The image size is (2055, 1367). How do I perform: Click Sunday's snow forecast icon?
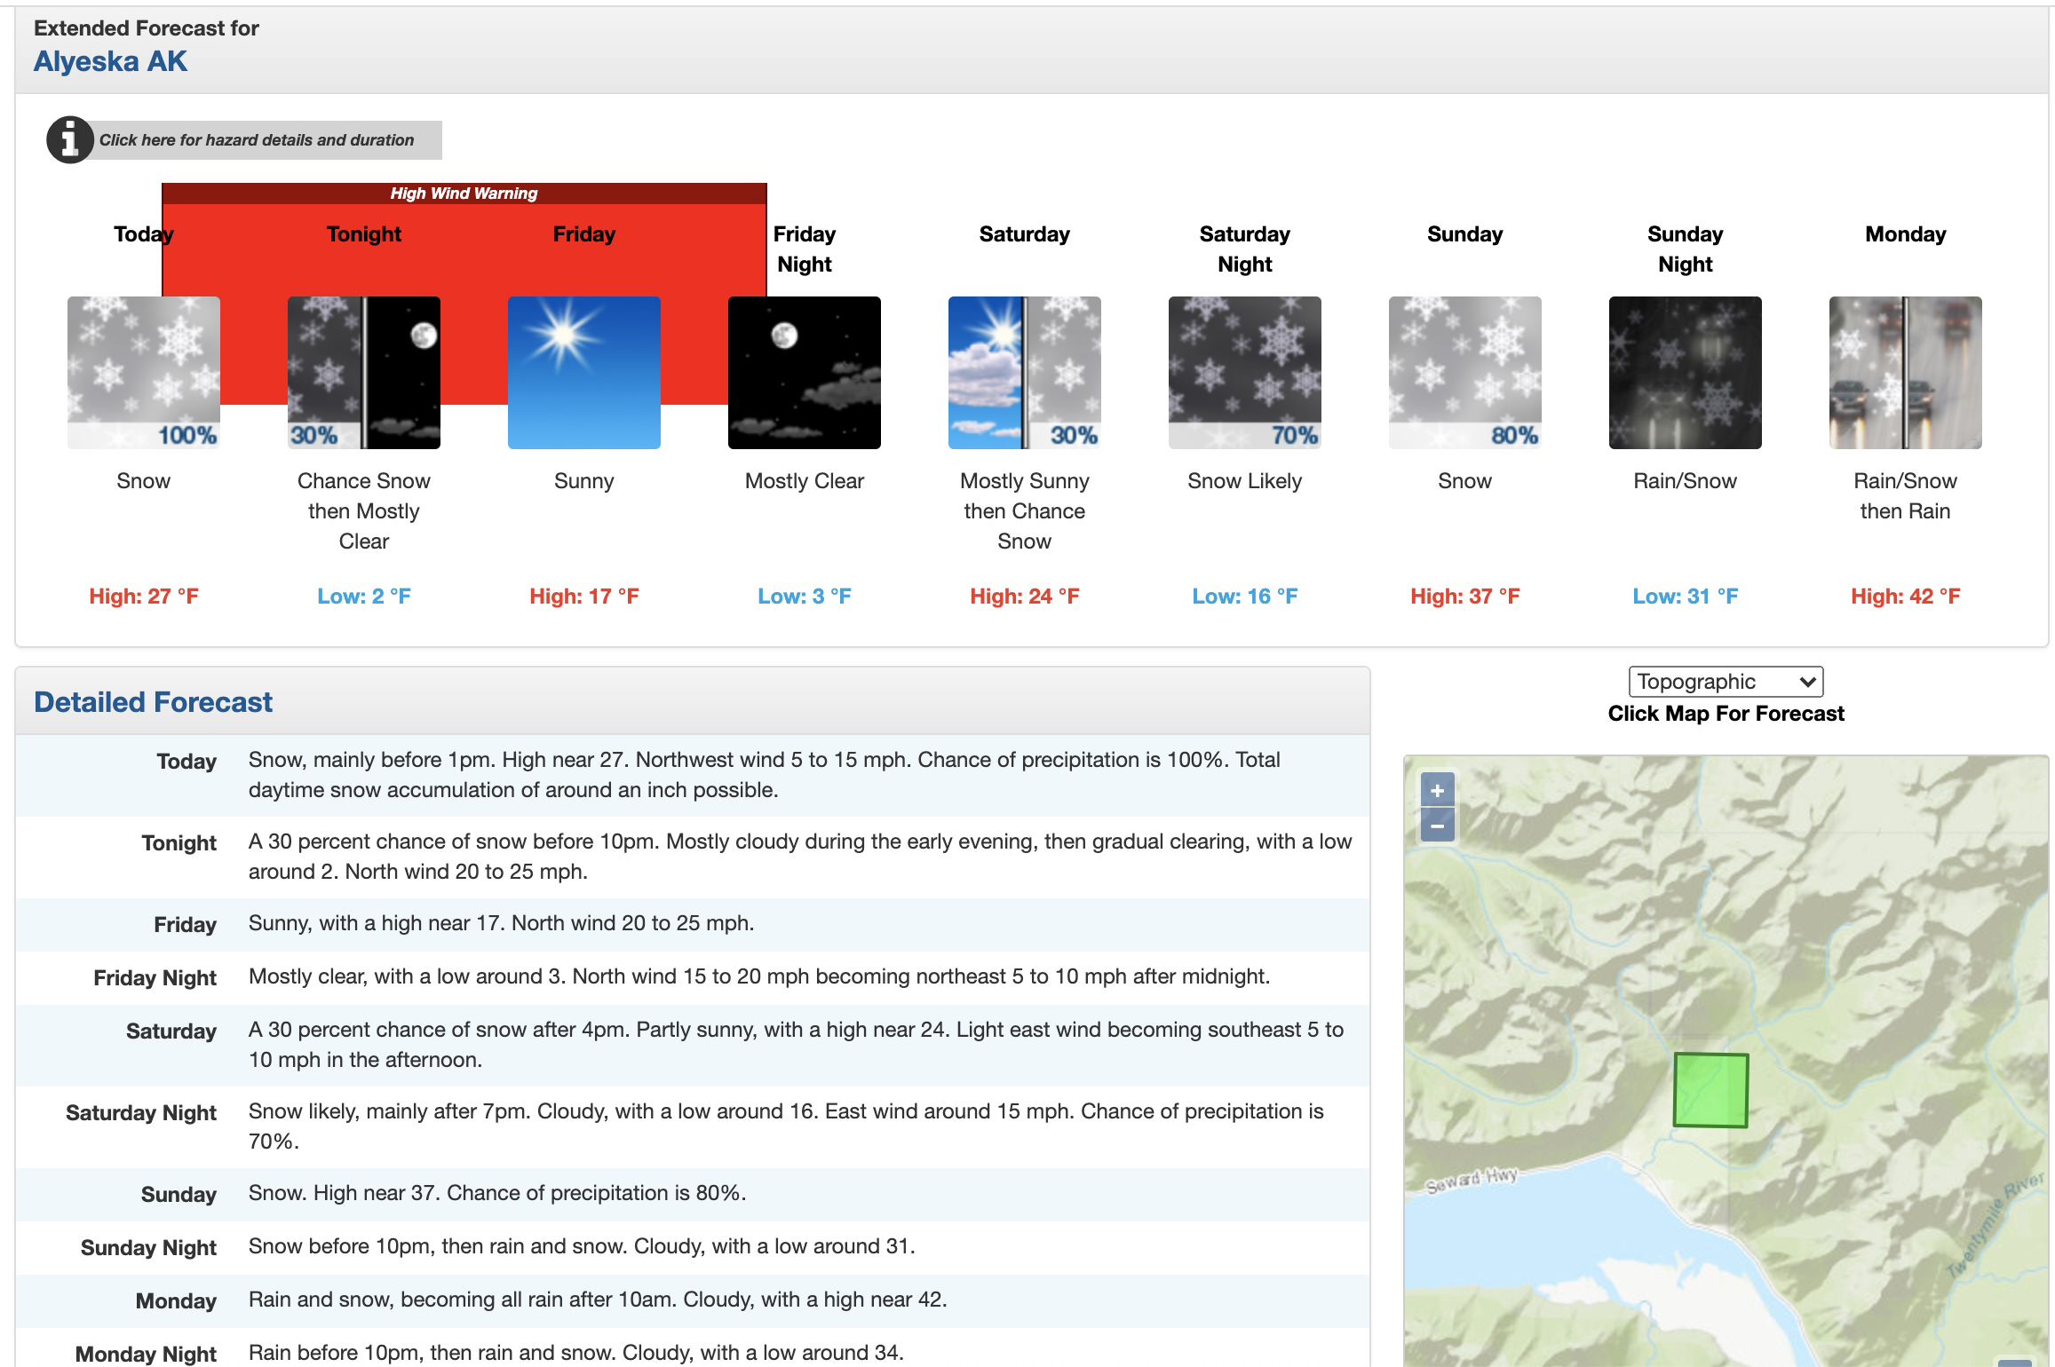pos(1465,373)
